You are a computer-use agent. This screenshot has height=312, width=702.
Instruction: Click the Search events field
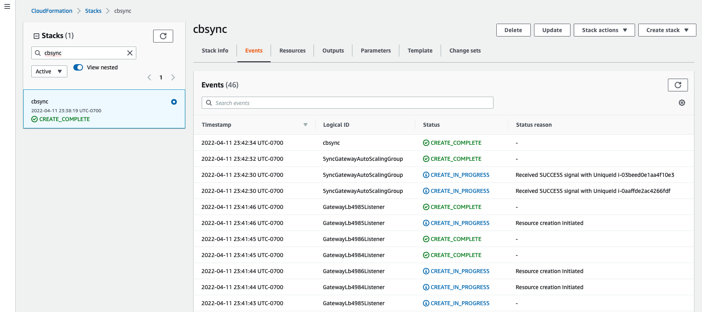[348, 103]
